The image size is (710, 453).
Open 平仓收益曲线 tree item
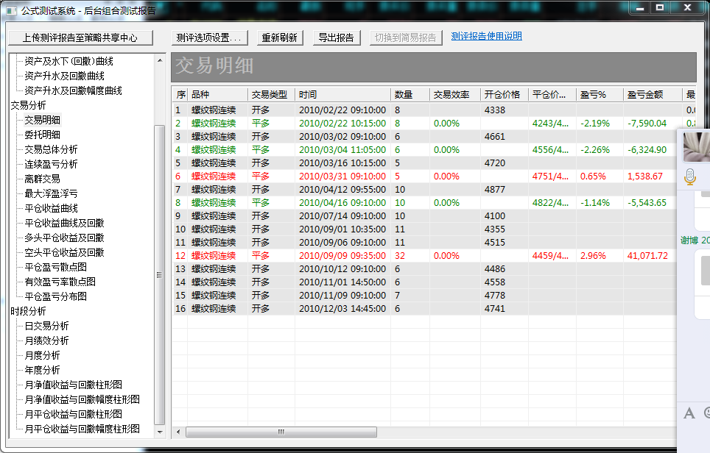51,208
